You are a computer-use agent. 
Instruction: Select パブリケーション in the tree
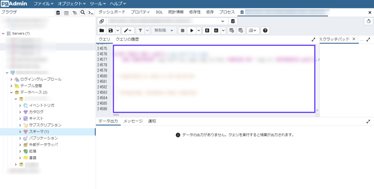pos(43,138)
